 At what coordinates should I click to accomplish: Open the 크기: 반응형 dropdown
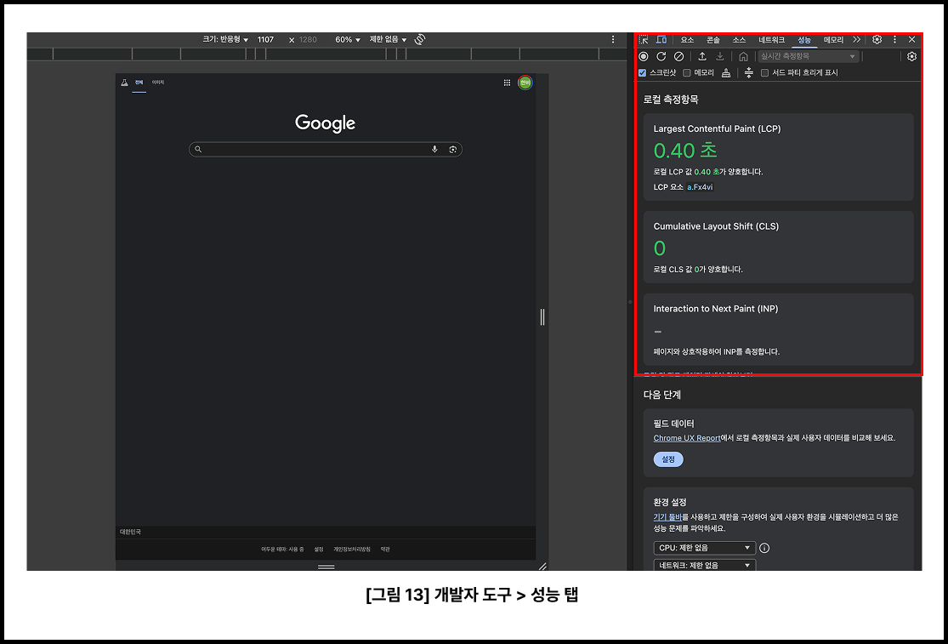225,39
